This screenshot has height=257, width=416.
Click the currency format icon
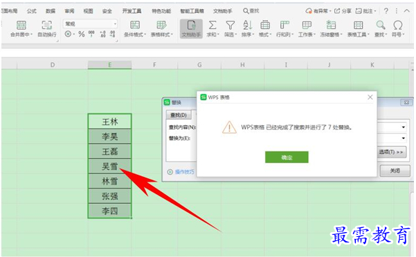click(69, 34)
